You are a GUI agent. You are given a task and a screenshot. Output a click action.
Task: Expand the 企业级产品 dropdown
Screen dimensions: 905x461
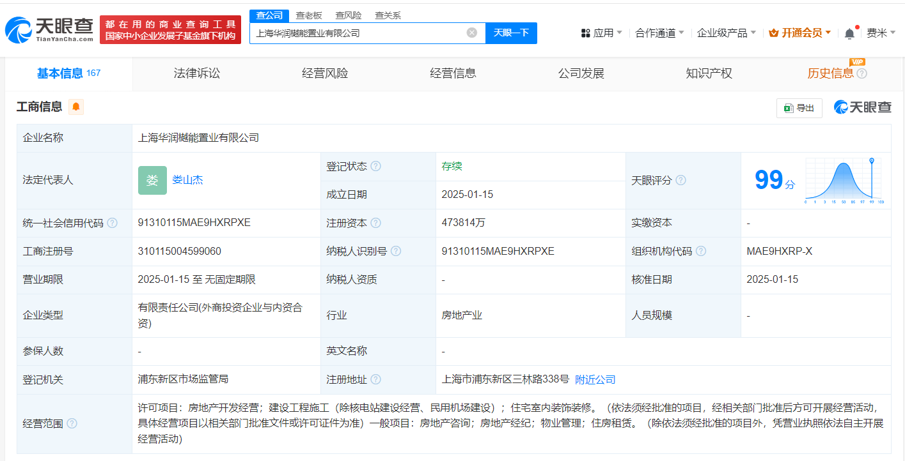(x=726, y=33)
